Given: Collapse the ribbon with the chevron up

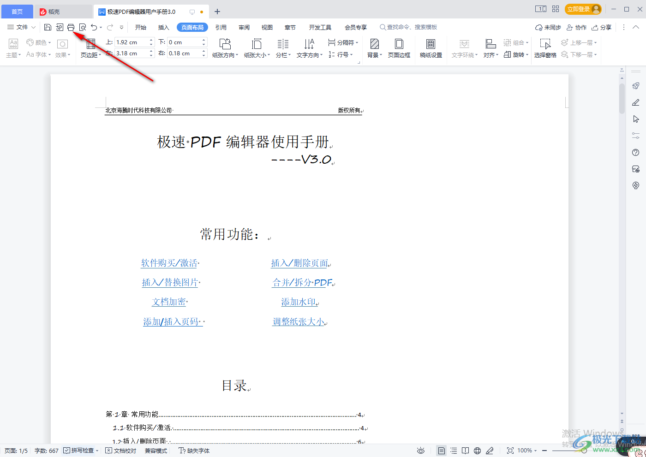Looking at the screenshot, I should pyautogui.click(x=636, y=27).
